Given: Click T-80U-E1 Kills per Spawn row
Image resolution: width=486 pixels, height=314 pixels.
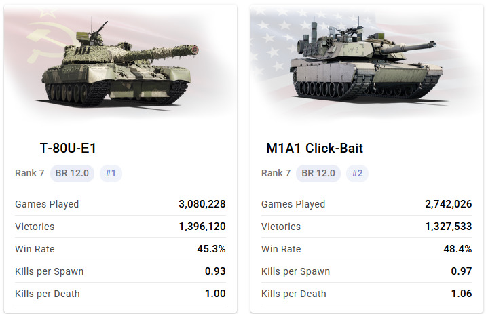Looking at the screenshot, I should pyautogui.click(x=120, y=271).
